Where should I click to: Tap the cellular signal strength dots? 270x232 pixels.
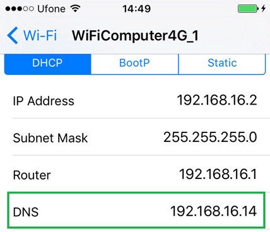(20, 9)
